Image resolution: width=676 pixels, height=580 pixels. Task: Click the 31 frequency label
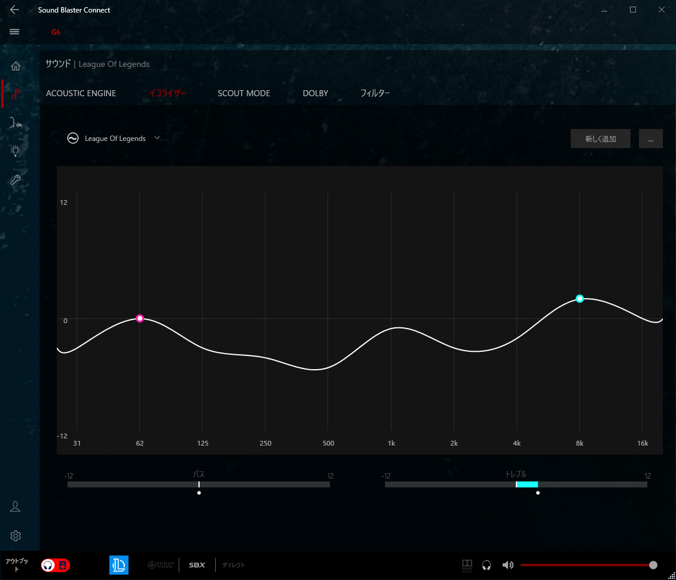[77, 443]
